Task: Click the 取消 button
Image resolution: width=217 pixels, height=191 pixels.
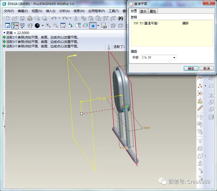Action: 207,68
